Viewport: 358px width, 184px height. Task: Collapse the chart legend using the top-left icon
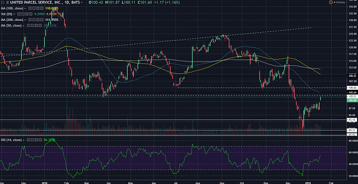pos(3,2)
